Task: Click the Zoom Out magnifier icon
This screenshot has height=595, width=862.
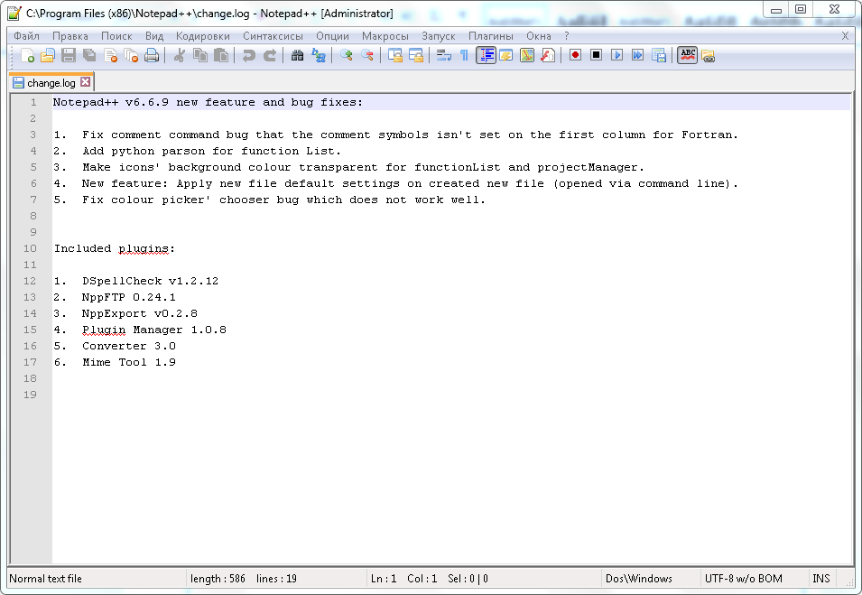Action: pos(366,56)
